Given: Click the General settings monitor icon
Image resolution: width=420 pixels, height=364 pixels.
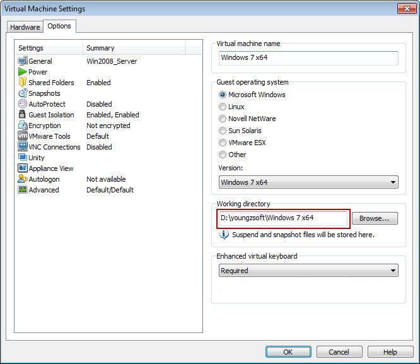Looking at the screenshot, I should [x=23, y=61].
